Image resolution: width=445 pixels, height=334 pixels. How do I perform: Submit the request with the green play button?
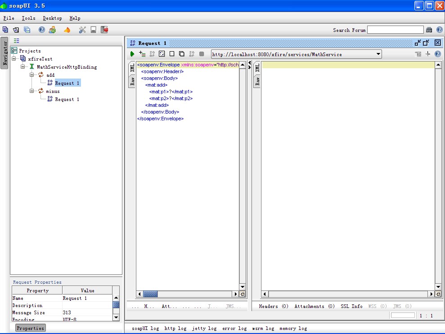pyautogui.click(x=132, y=54)
